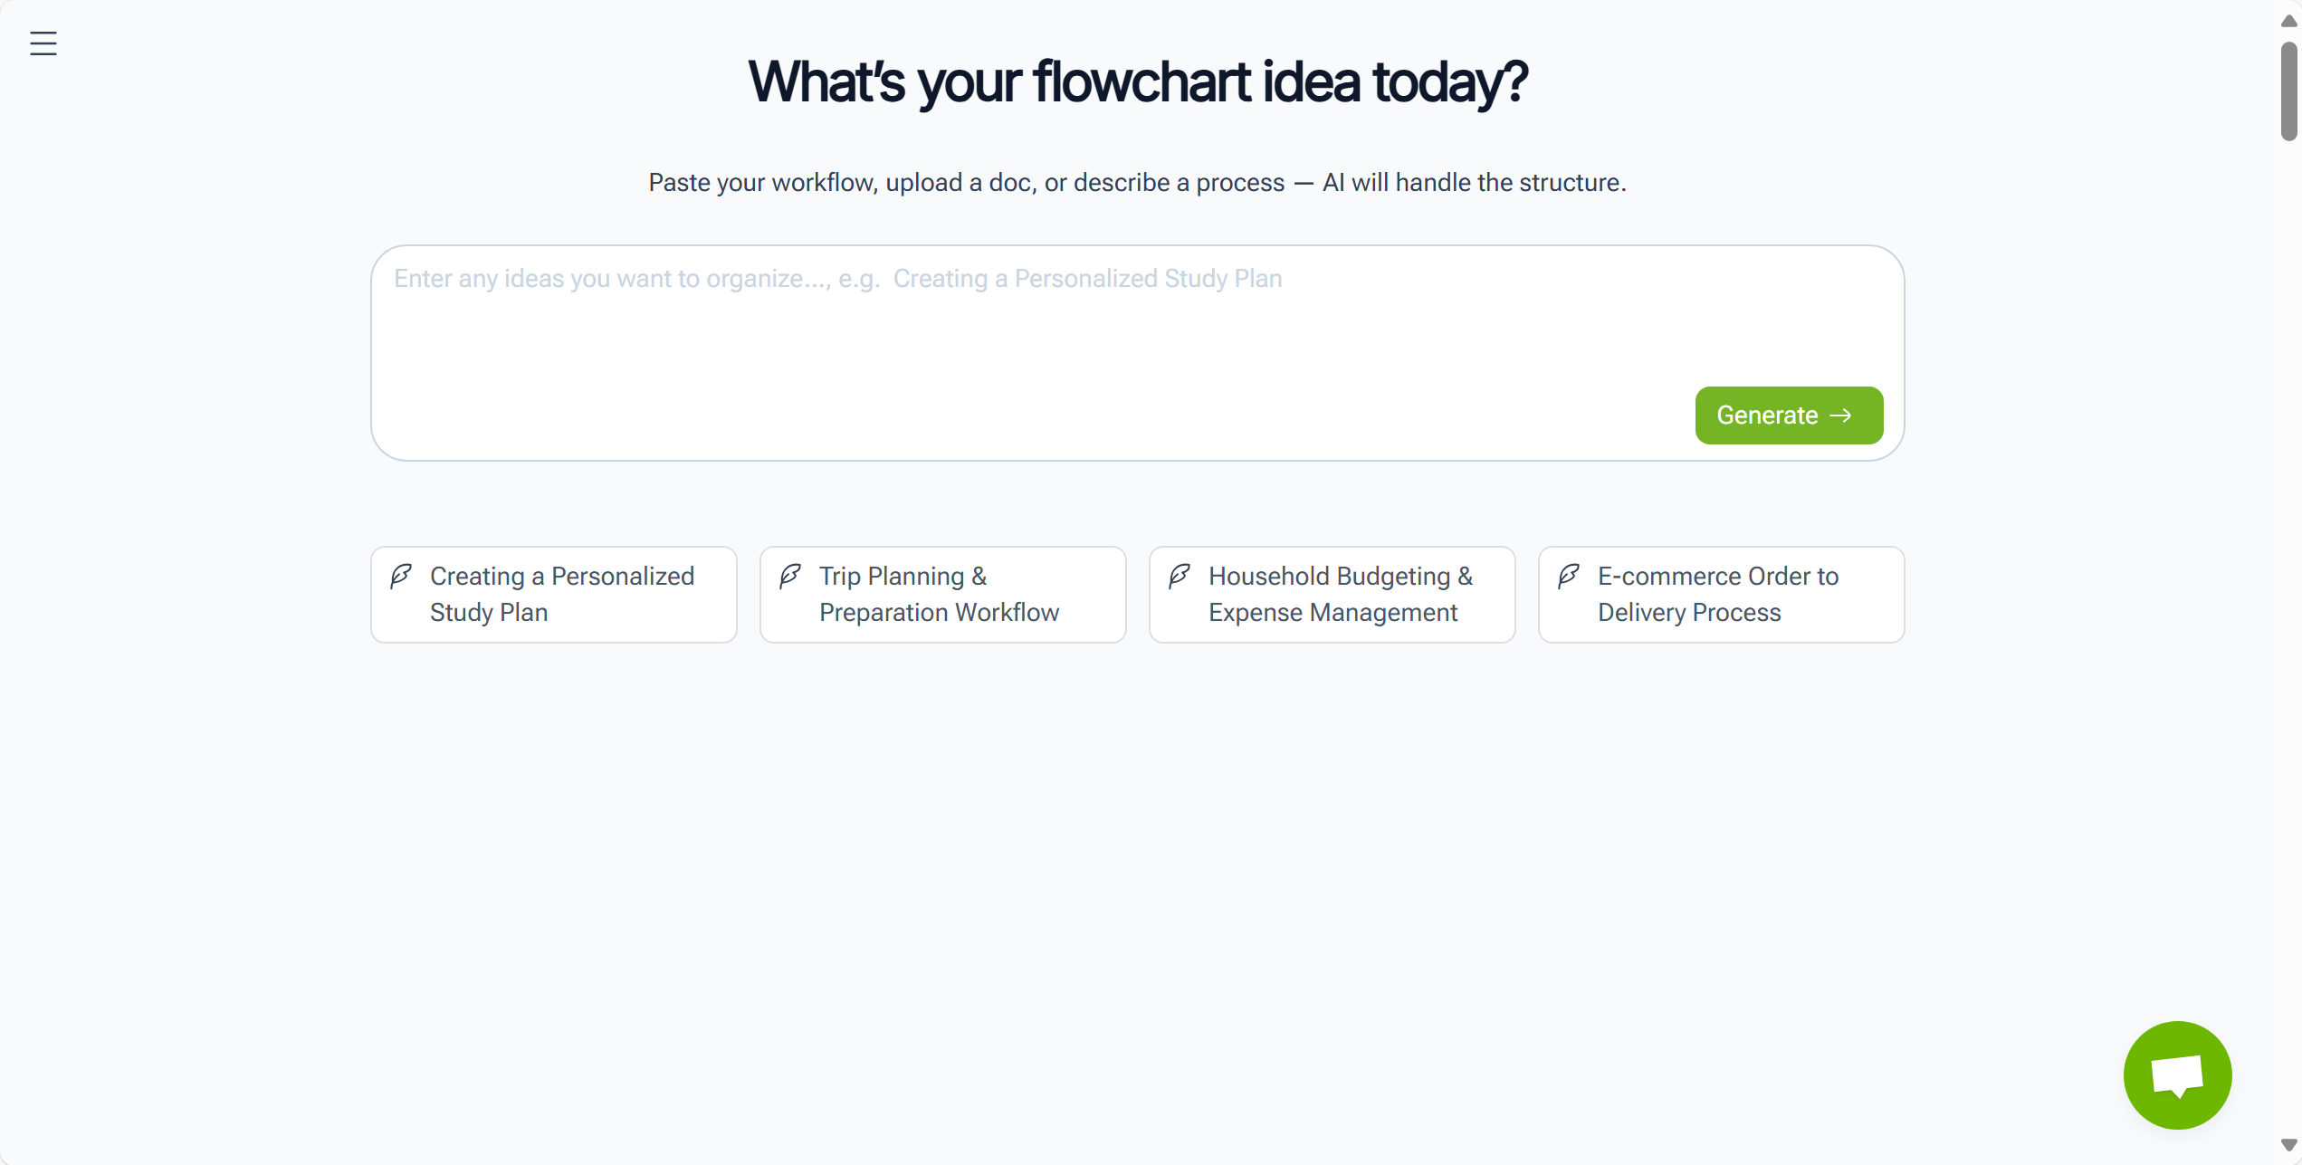Click the page heading text
This screenshot has height=1165, width=2302.
(1138, 82)
